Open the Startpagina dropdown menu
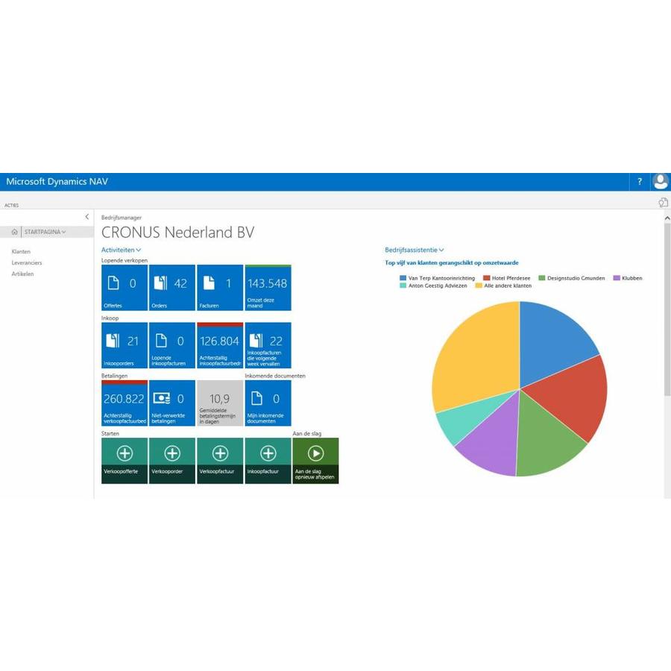The width and height of the screenshot is (671, 671). [x=45, y=232]
